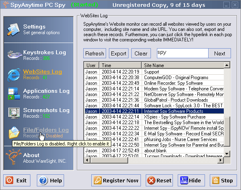The height and width of the screenshot is (190, 241).
Task: Select the 'about:blank' row
Action: [154, 150]
